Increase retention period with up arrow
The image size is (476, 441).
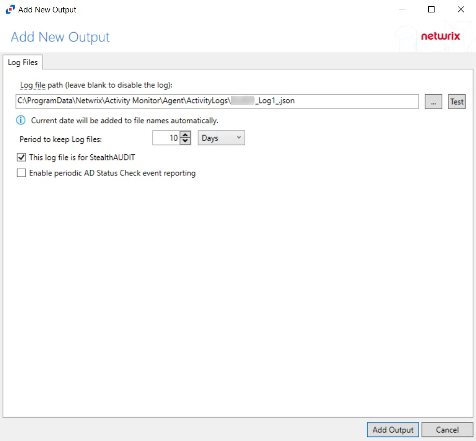coord(185,134)
